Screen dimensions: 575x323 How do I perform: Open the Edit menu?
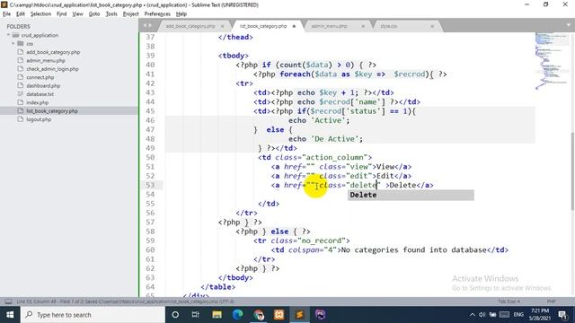click(21, 14)
